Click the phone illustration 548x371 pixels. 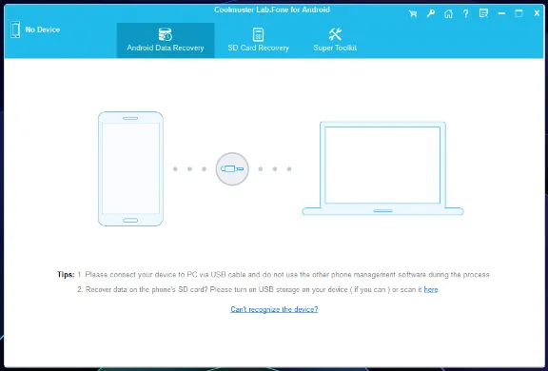(130, 168)
